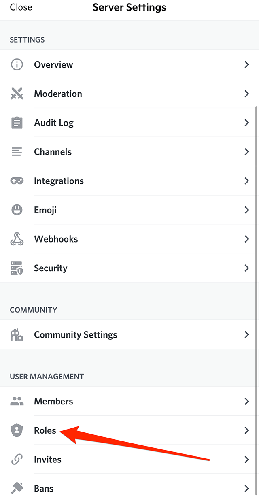This screenshot has height=498, width=259.
Task: Open the Audit Log menu entry
Action: (54, 123)
